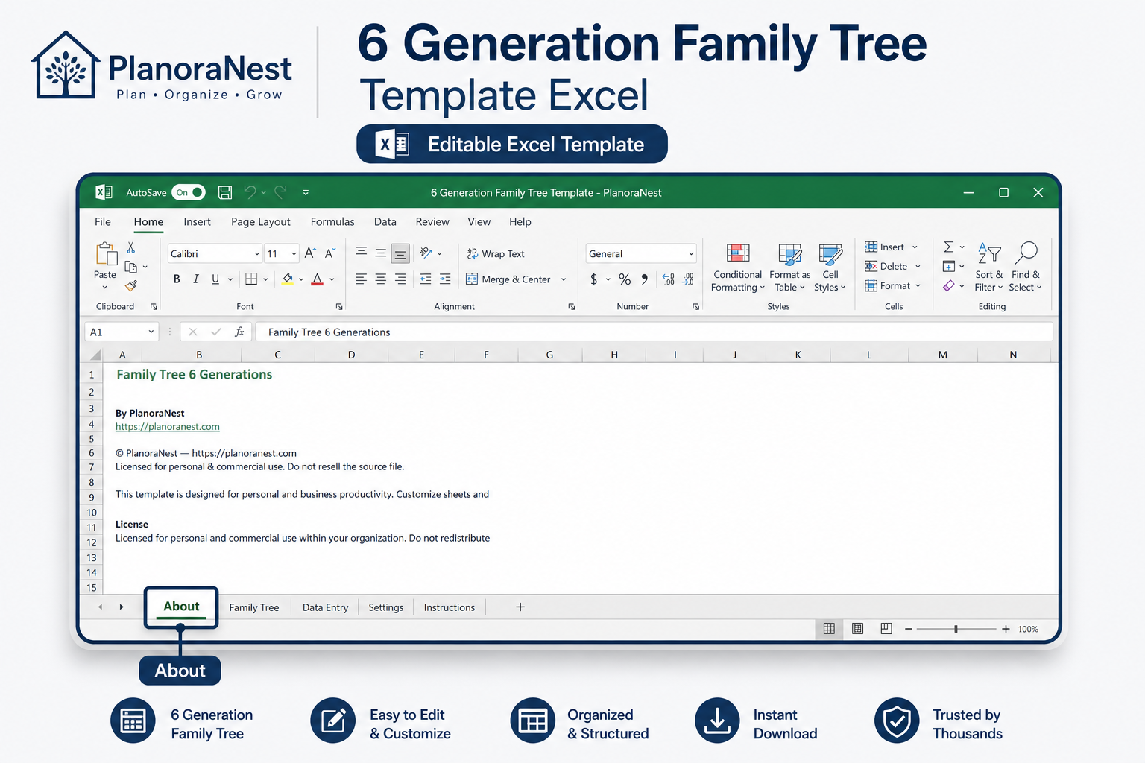Click AutoSum sigma icon
The image size is (1145, 763).
point(948,247)
